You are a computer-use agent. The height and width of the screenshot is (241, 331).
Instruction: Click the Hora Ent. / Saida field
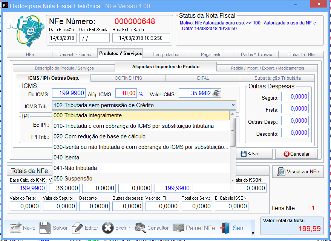[x=141, y=38]
